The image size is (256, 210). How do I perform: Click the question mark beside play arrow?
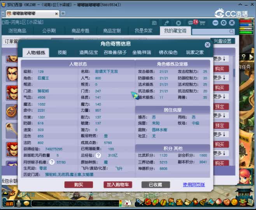click(244, 57)
